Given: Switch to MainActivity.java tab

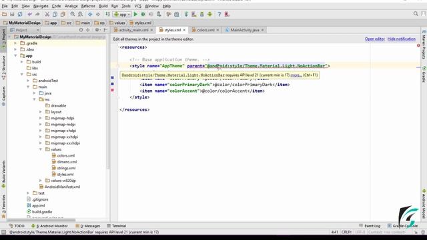Looking at the screenshot, I should 245,30.
